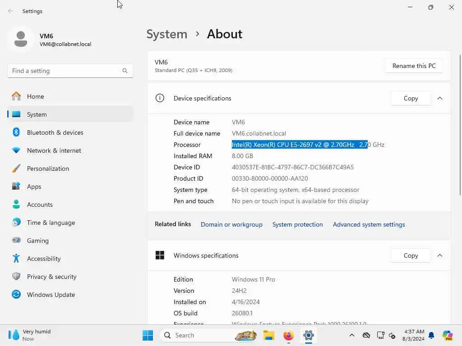The height and width of the screenshot is (346, 462).
Task: Click the Bluetooth icon in sidebar
Action: point(16,132)
